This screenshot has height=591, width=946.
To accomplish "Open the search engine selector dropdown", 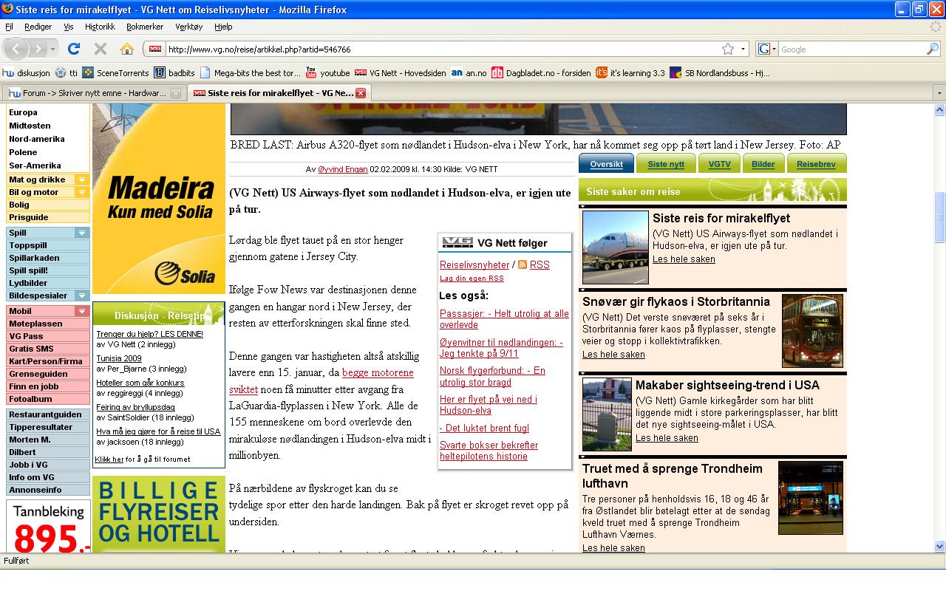I will [768, 49].
